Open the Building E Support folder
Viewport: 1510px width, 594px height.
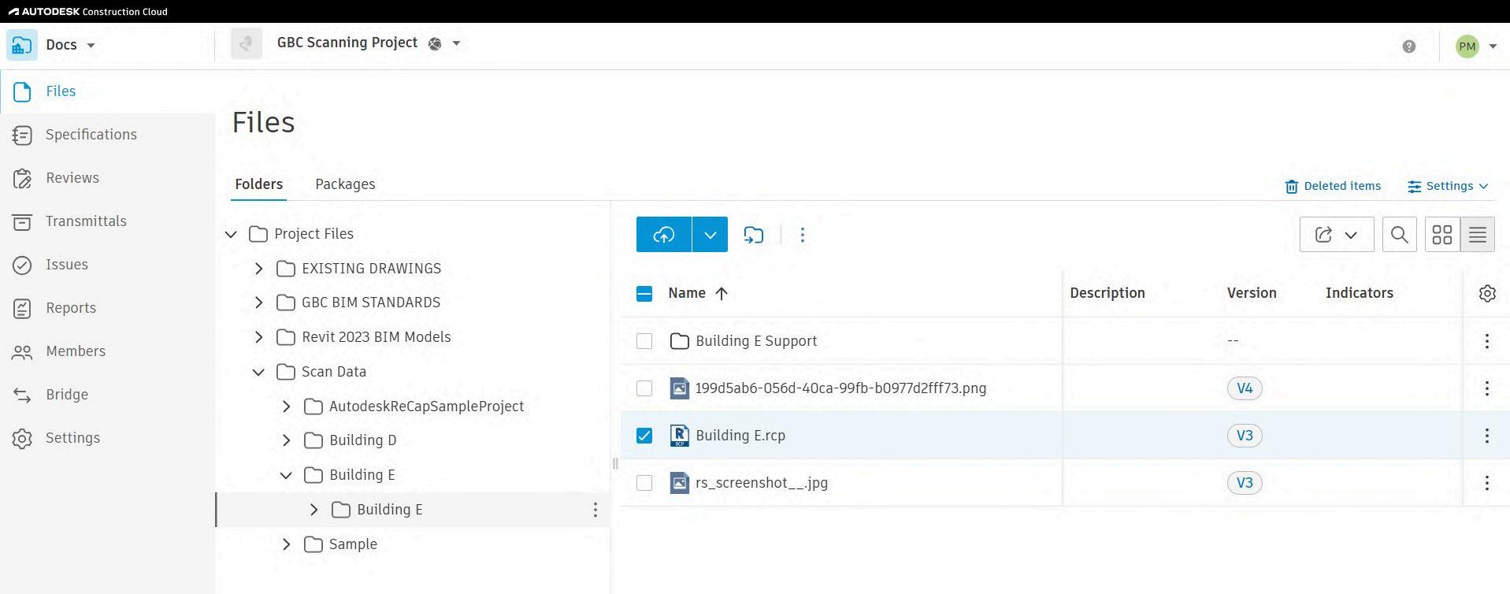coord(756,341)
